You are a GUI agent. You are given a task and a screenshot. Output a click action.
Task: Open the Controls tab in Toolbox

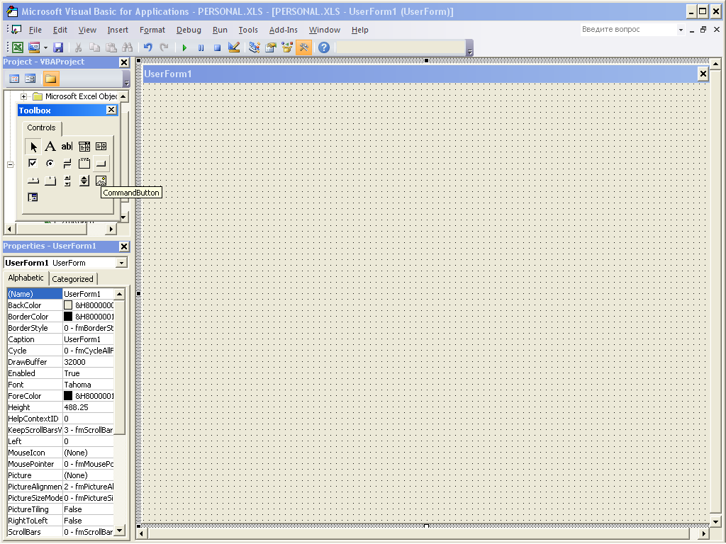pyautogui.click(x=41, y=127)
